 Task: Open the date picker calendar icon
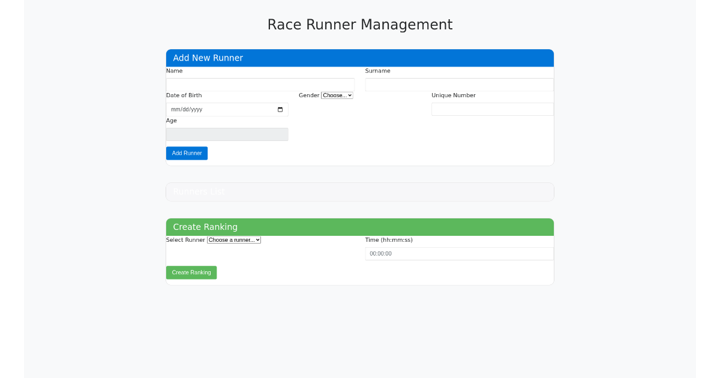point(280,109)
